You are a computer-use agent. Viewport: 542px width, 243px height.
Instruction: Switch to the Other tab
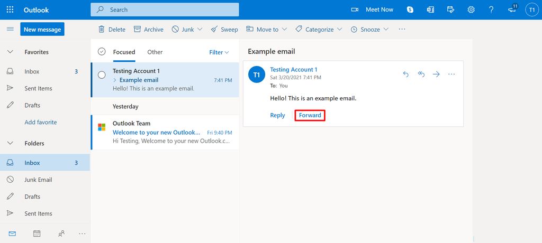tap(155, 52)
